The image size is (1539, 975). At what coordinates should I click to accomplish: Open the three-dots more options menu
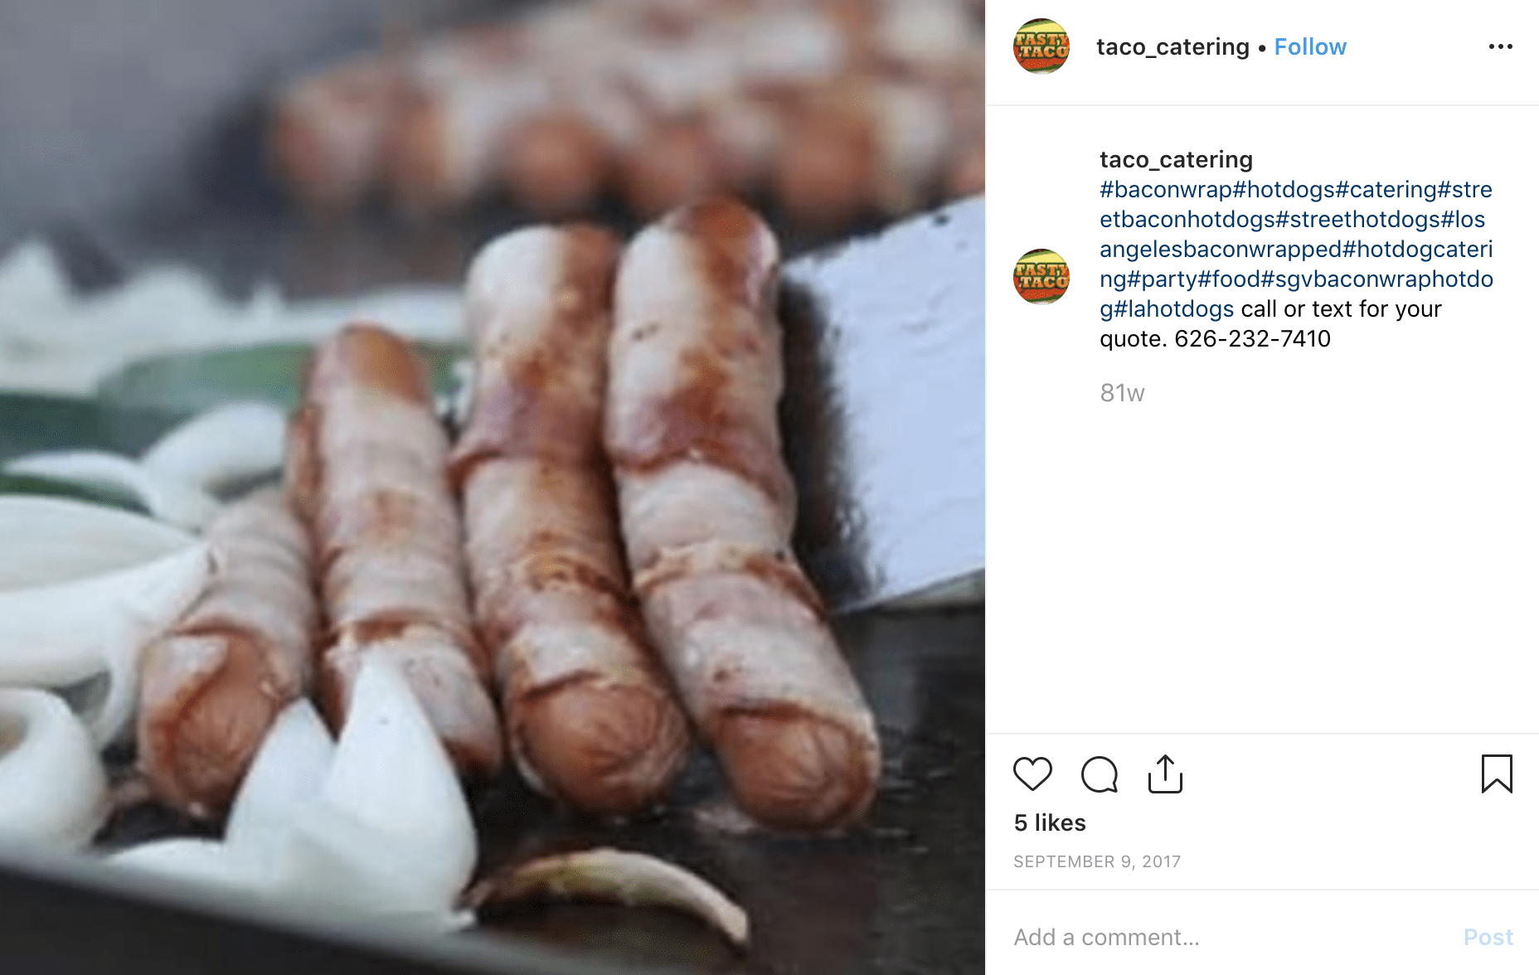pos(1501,46)
